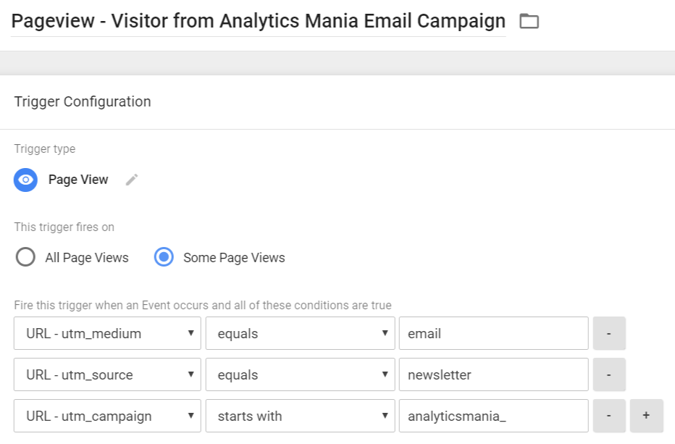Select the All Page Views radio option
The image size is (675, 444).
click(25, 257)
